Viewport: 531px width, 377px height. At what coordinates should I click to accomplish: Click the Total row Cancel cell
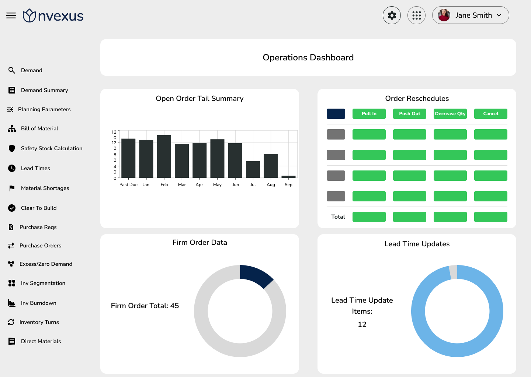click(491, 217)
